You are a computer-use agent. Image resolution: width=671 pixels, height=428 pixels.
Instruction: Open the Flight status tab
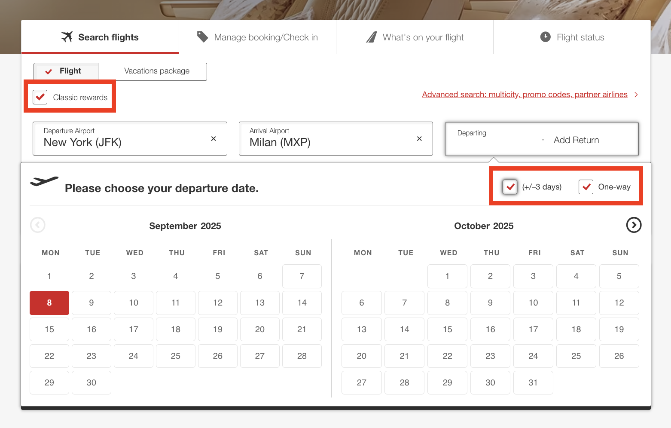(x=572, y=37)
